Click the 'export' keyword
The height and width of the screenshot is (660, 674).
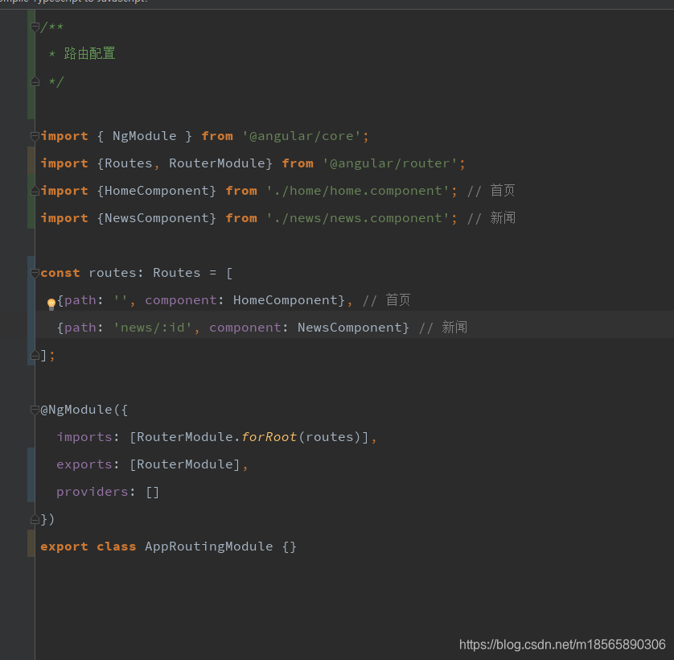pyautogui.click(x=64, y=547)
